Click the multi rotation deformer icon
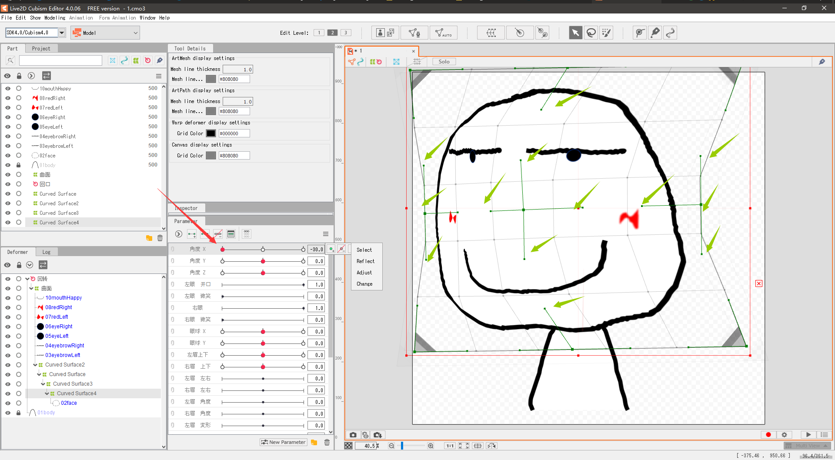The image size is (835, 460). click(x=542, y=33)
